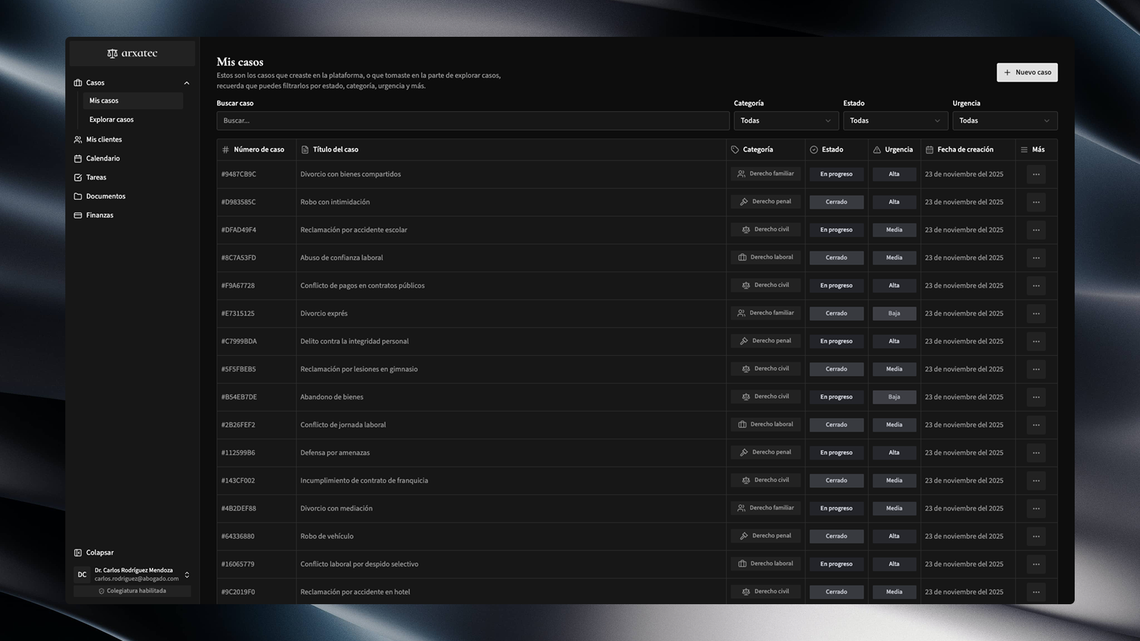Click the Nuevo caso button
The image size is (1140, 641).
tap(1027, 72)
